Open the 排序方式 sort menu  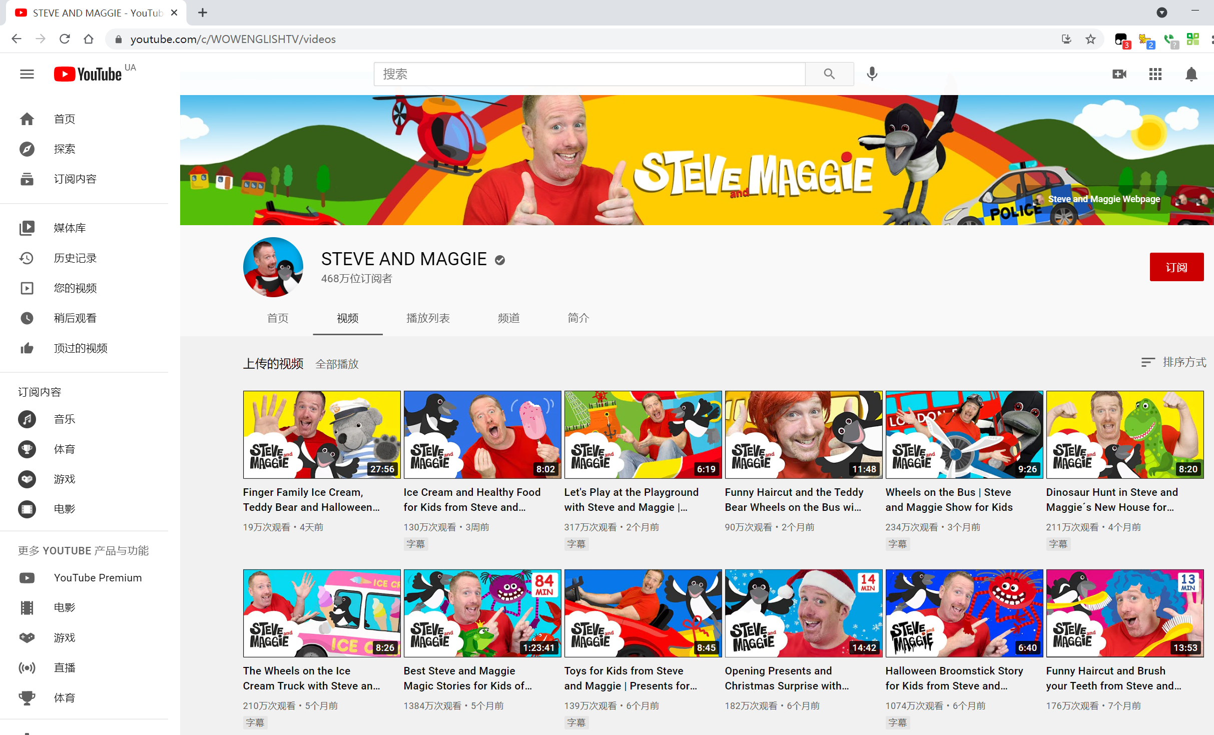pyautogui.click(x=1173, y=362)
